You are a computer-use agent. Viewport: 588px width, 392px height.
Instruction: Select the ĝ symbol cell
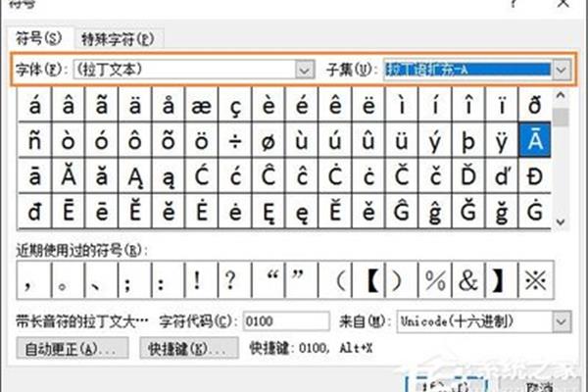pos(435,212)
